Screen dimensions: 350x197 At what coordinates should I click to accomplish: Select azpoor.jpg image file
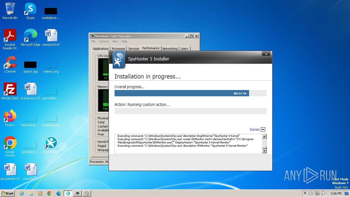coord(30,67)
